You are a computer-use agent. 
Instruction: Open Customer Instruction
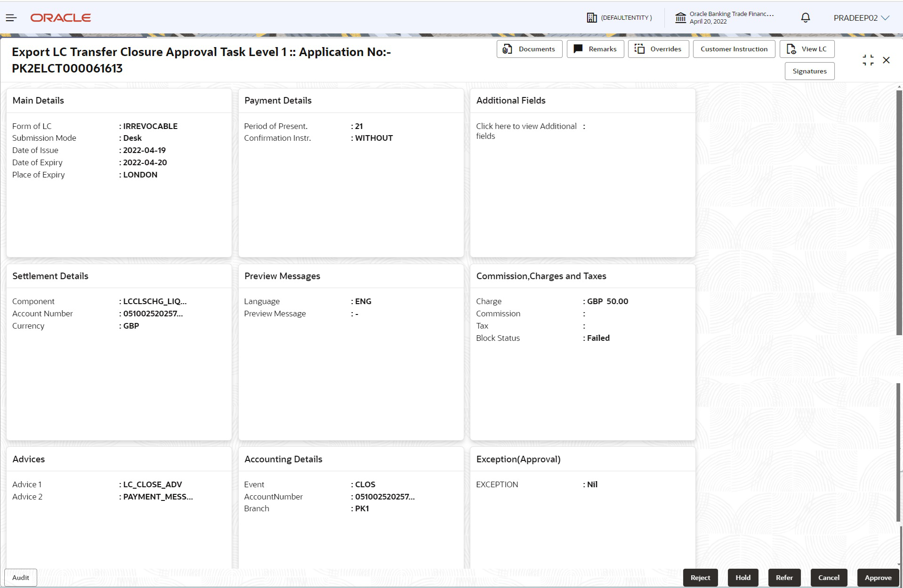734,48
